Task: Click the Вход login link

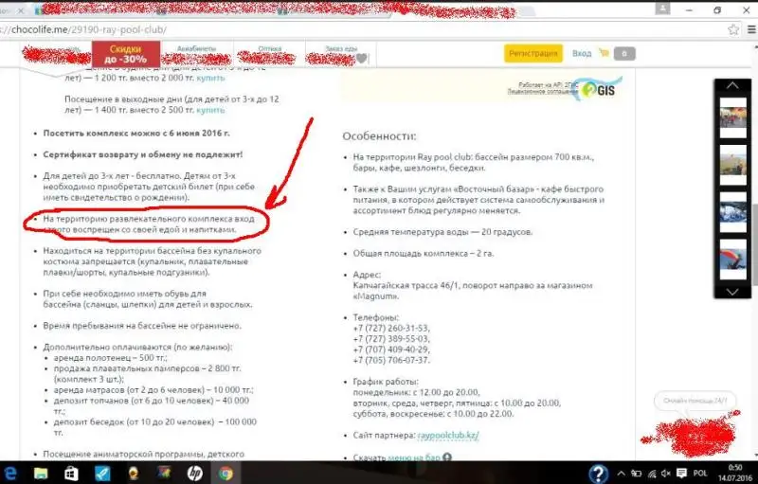Action: point(582,53)
